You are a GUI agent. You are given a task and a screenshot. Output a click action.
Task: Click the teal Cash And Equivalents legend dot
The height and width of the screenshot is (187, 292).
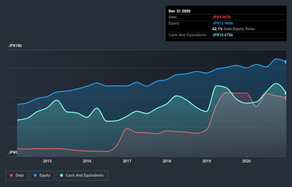[62, 175]
